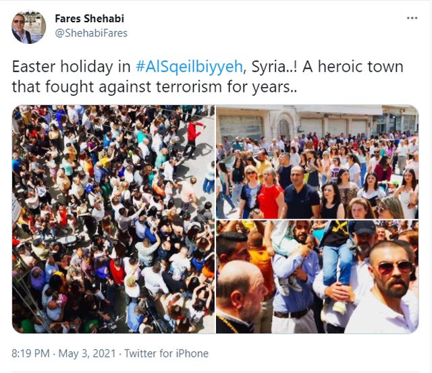Image resolution: width=432 pixels, height=373 pixels.
Task: Open the May 3, 2021 date link
Action: click(87, 353)
